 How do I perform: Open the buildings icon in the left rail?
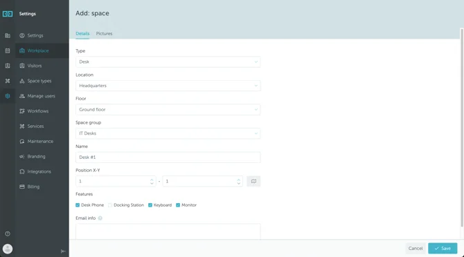pos(8,36)
